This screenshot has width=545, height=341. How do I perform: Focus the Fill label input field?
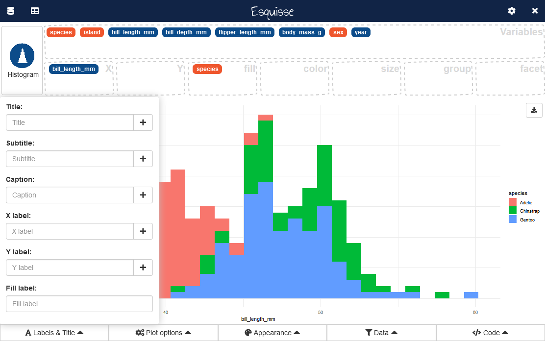pyautogui.click(x=79, y=304)
